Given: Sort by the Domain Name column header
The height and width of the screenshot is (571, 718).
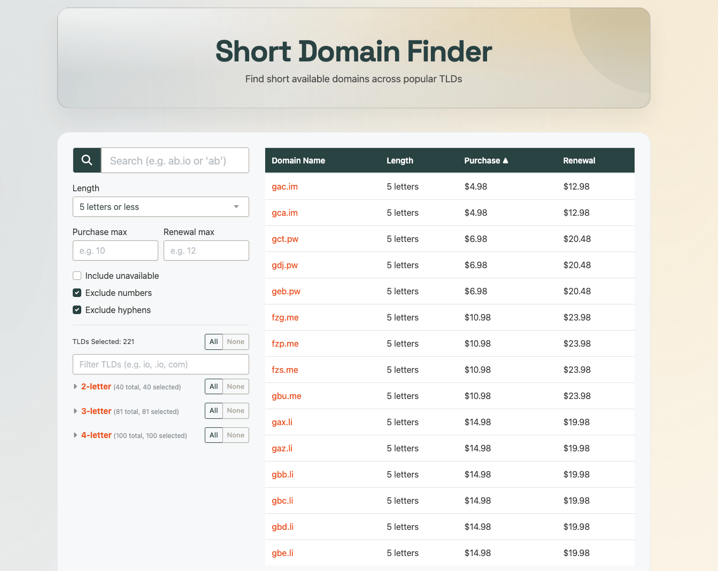Looking at the screenshot, I should 298,160.
